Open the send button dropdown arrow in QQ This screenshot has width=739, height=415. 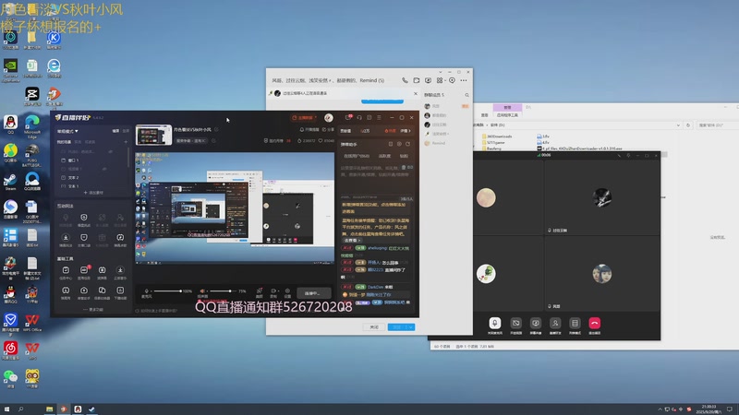pos(410,327)
